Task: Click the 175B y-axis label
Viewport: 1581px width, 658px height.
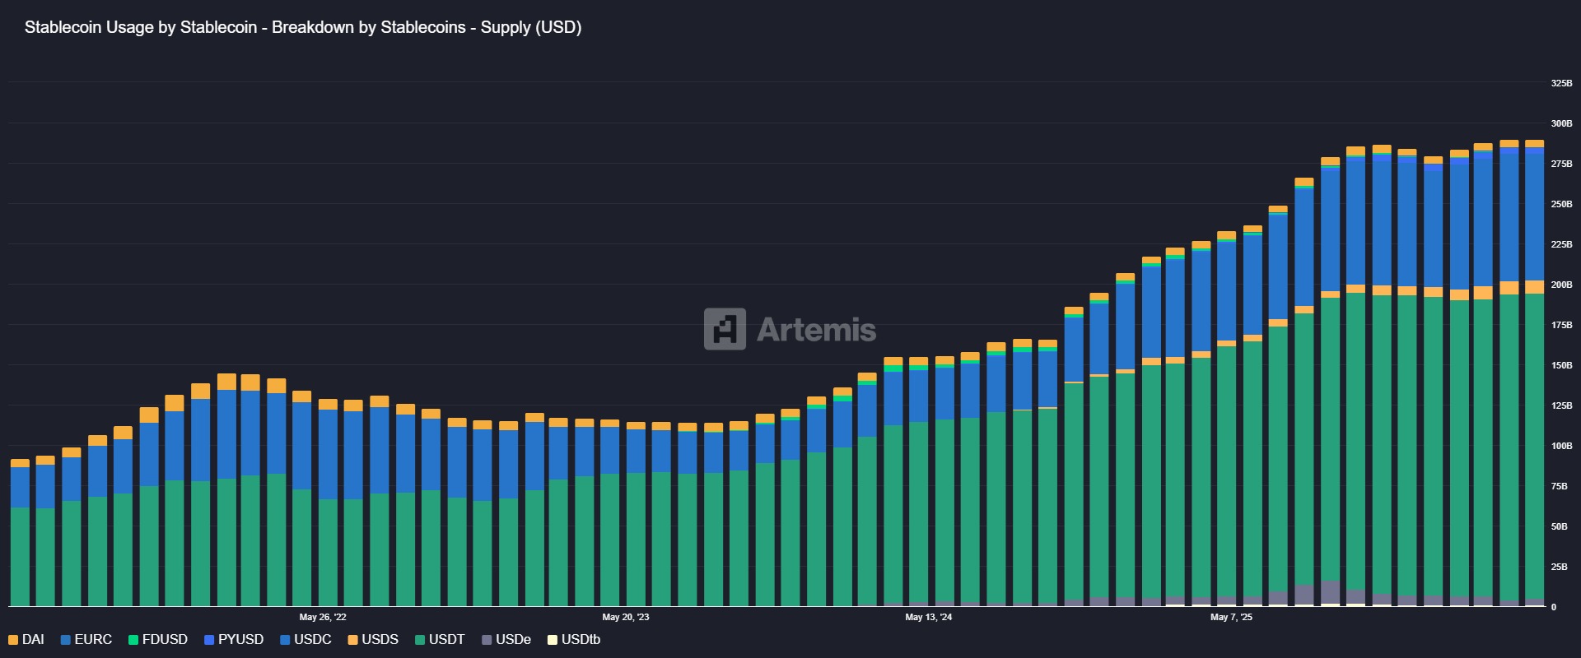Action: (x=1561, y=325)
